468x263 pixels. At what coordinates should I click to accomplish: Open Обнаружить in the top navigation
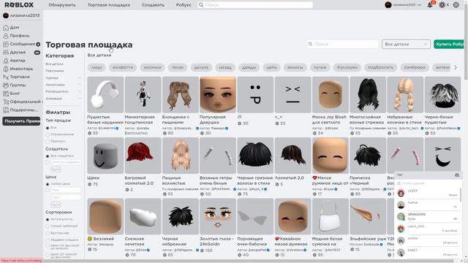point(62,5)
